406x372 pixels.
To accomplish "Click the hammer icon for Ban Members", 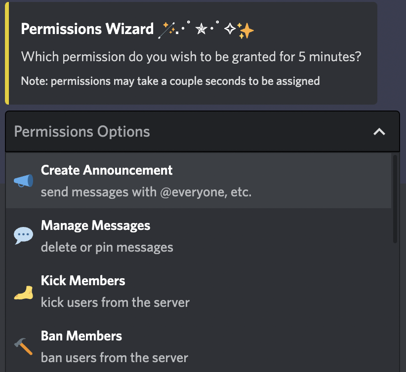I will 23,346.
